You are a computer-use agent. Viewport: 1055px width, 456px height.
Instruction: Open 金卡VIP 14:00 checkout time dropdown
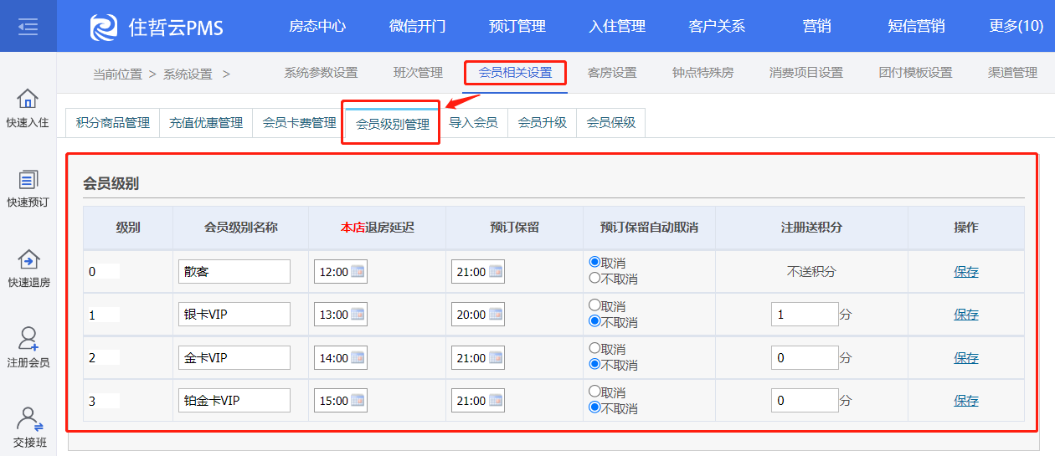pyautogui.click(x=341, y=358)
